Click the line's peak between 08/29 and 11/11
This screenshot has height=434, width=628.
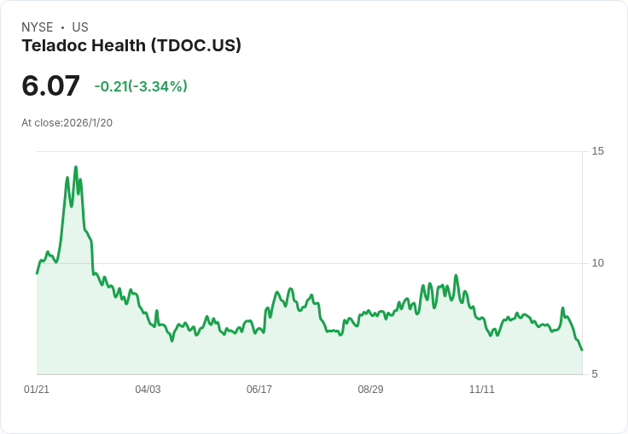point(456,275)
